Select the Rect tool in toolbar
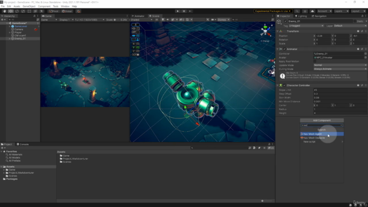This screenshot has height=207, width=368. pyautogui.click(x=29, y=11)
